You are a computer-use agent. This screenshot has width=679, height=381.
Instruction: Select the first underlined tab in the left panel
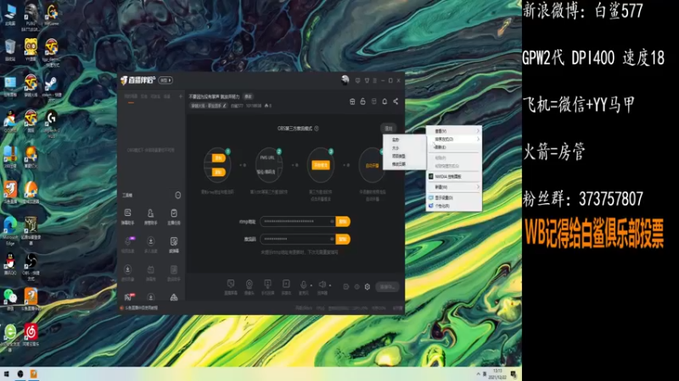[131, 97]
